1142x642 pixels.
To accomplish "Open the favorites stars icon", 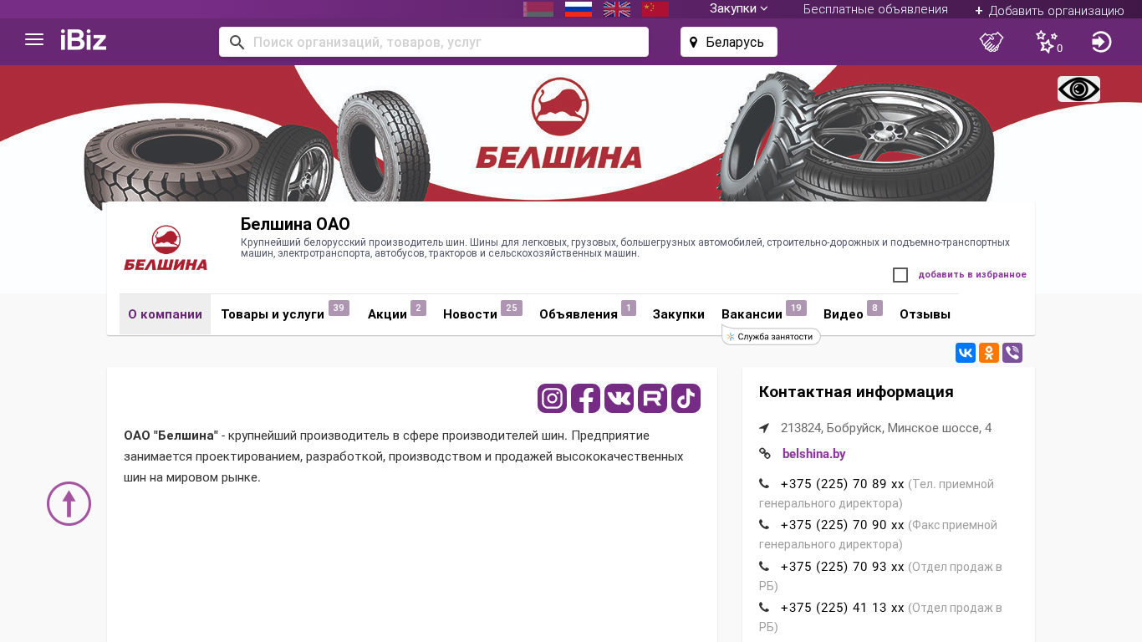I will point(1047,42).
